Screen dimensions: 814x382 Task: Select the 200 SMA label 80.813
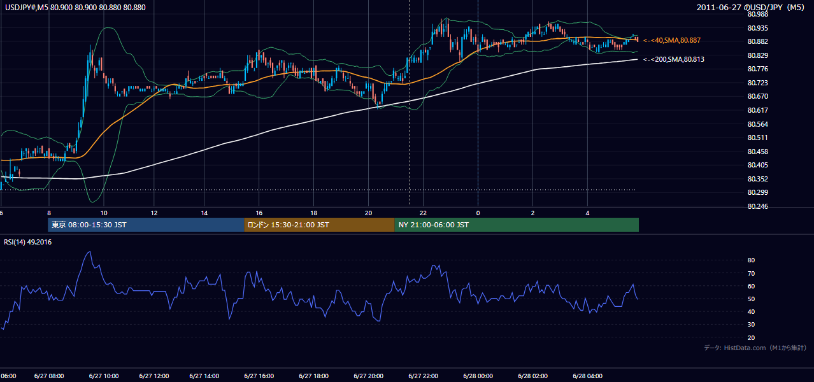(674, 59)
